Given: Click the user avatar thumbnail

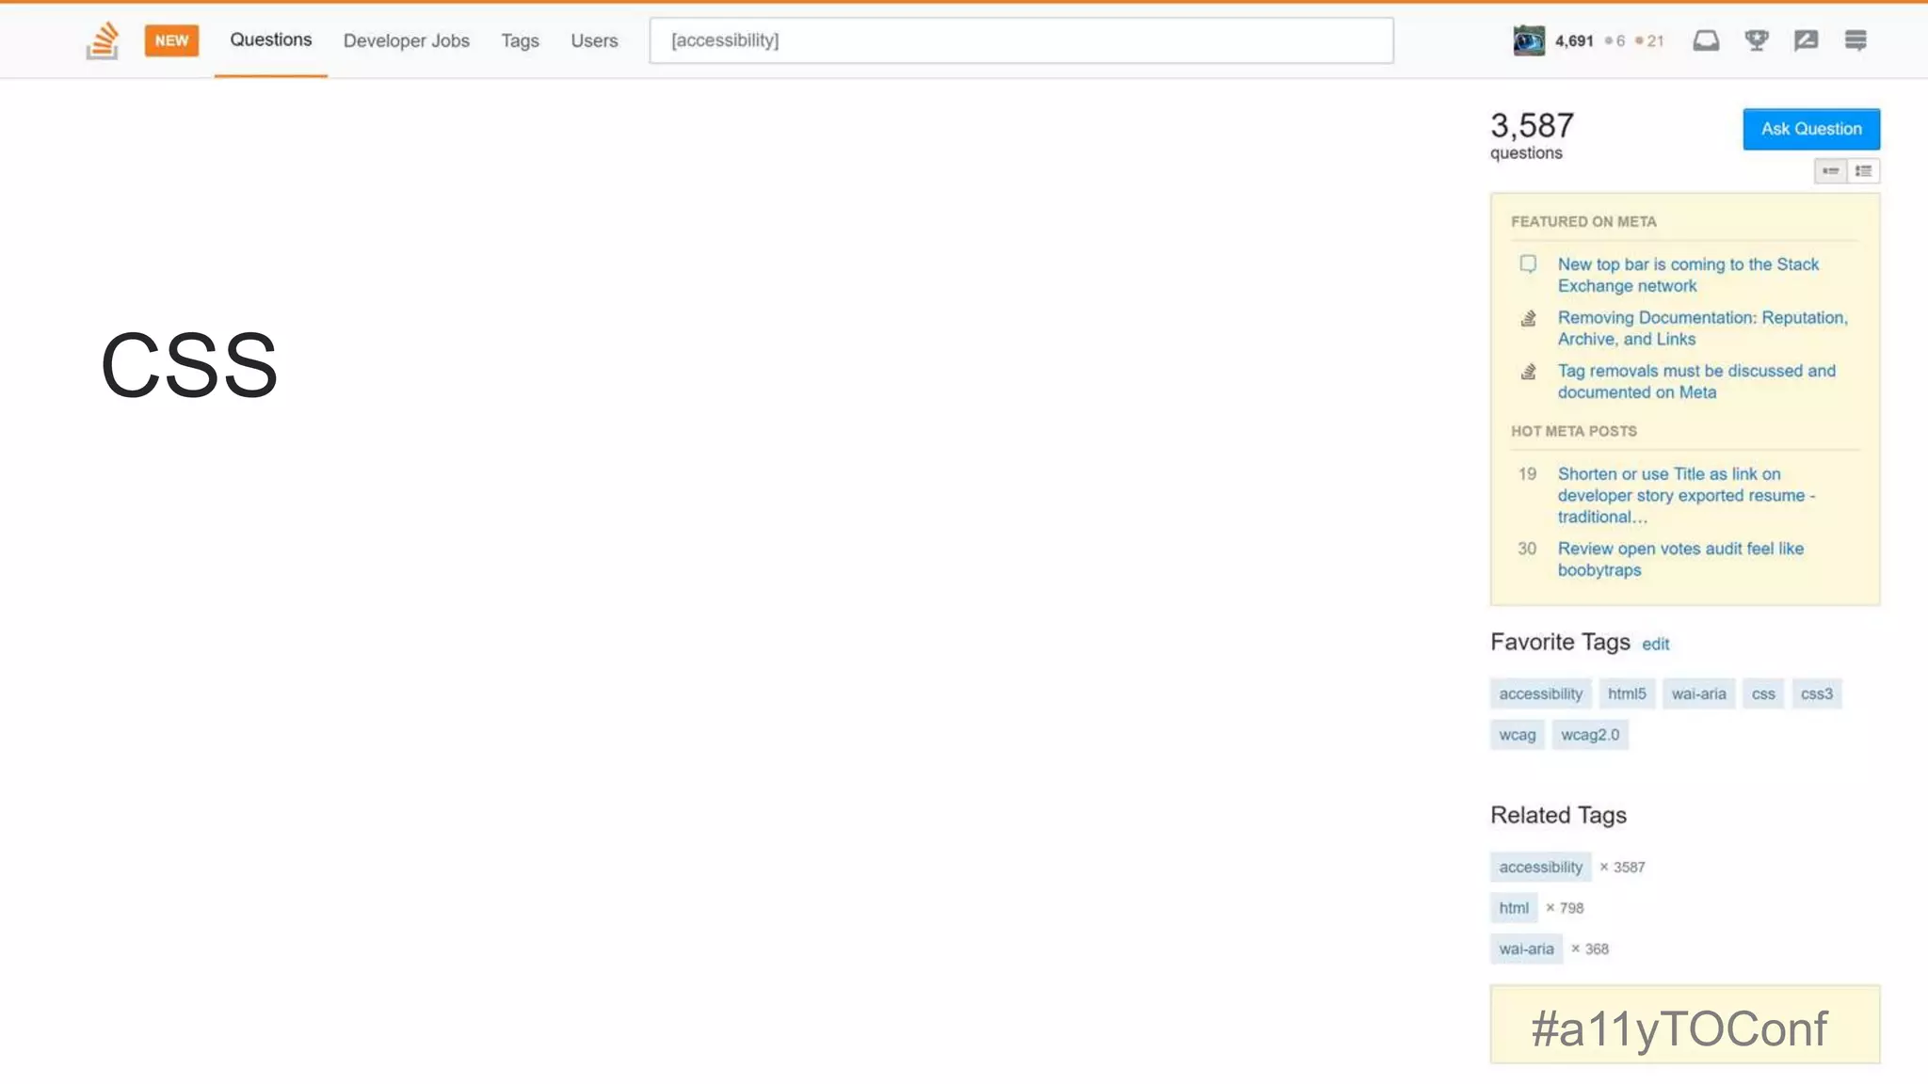Looking at the screenshot, I should click(1529, 40).
